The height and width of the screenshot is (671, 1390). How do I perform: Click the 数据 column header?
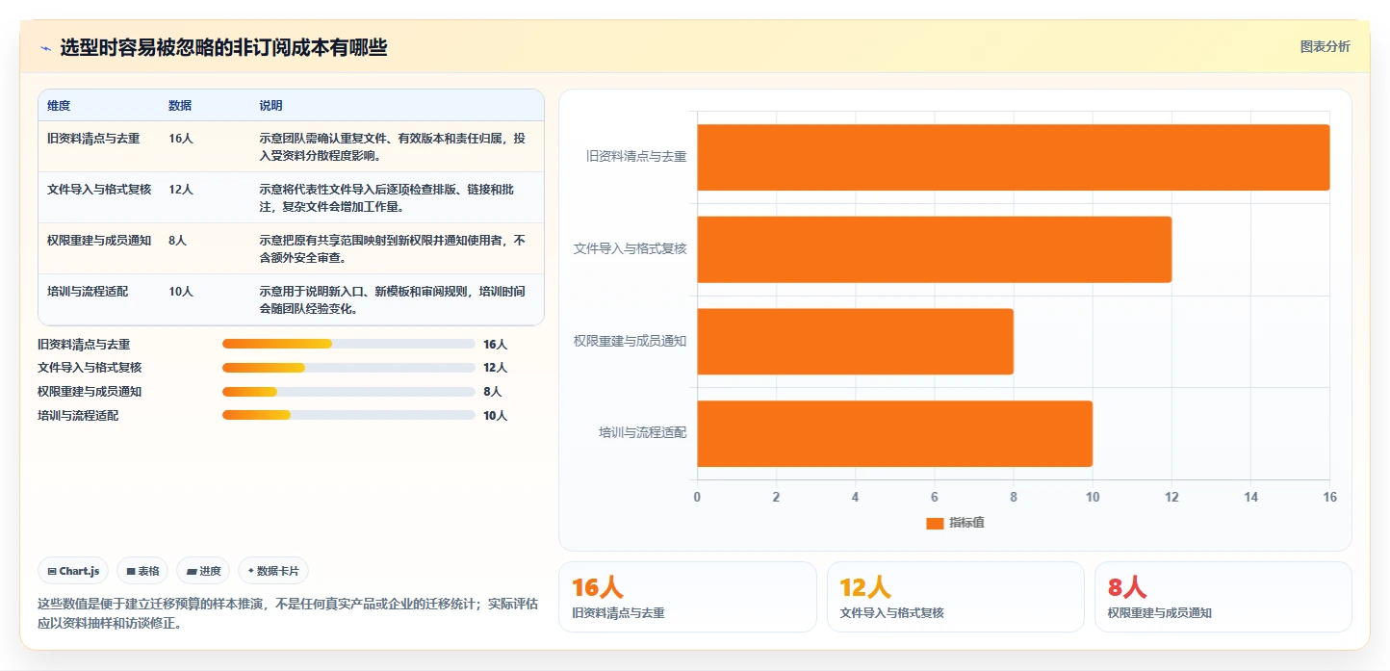(x=180, y=106)
